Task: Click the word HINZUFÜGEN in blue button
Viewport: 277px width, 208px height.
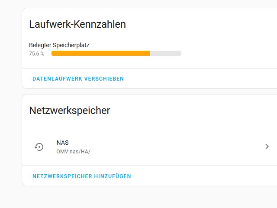Action: [113, 176]
